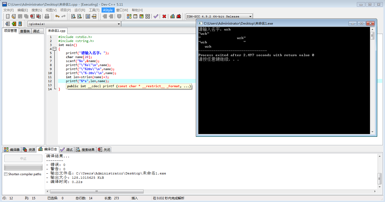
Task: Open the 视图[V] menu
Action: [51, 10]
